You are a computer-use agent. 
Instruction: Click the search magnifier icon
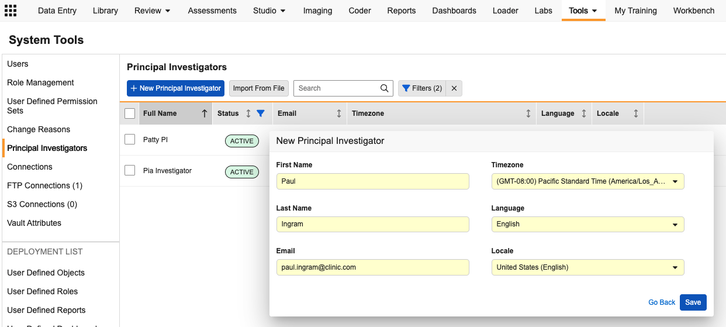click(x=384, y=88)
